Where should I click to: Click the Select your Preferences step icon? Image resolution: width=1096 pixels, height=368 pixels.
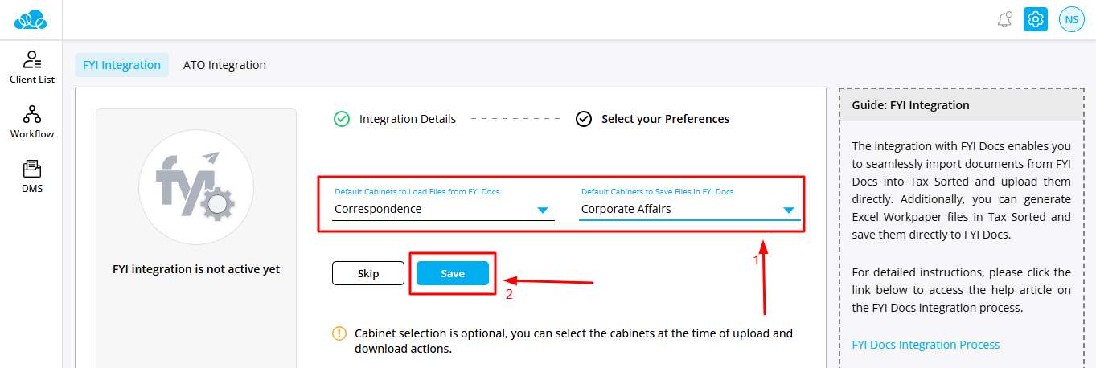click(x=584, y=119)
